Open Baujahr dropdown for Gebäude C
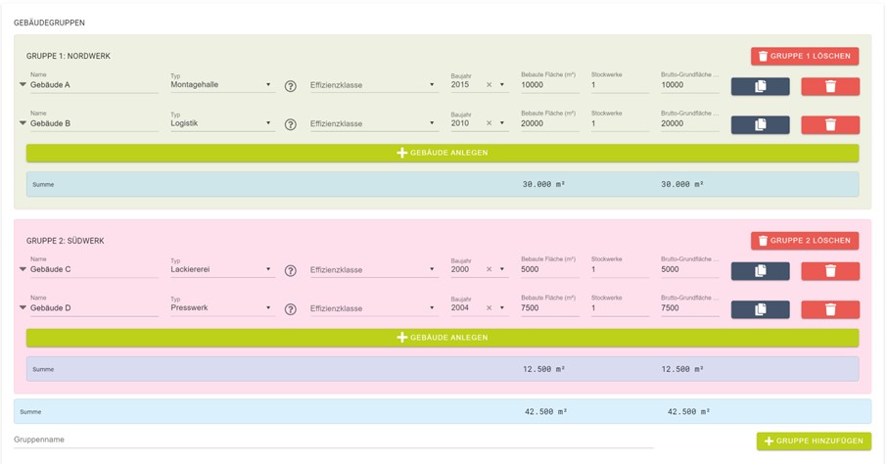The width and height of the screenshot is (888, 464). pyautogui.click(x=502, y=269)
